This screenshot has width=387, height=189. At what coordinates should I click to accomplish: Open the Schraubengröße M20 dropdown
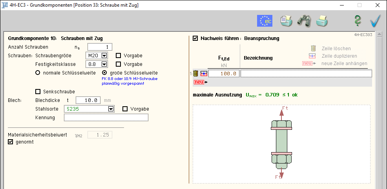[104, 55]
